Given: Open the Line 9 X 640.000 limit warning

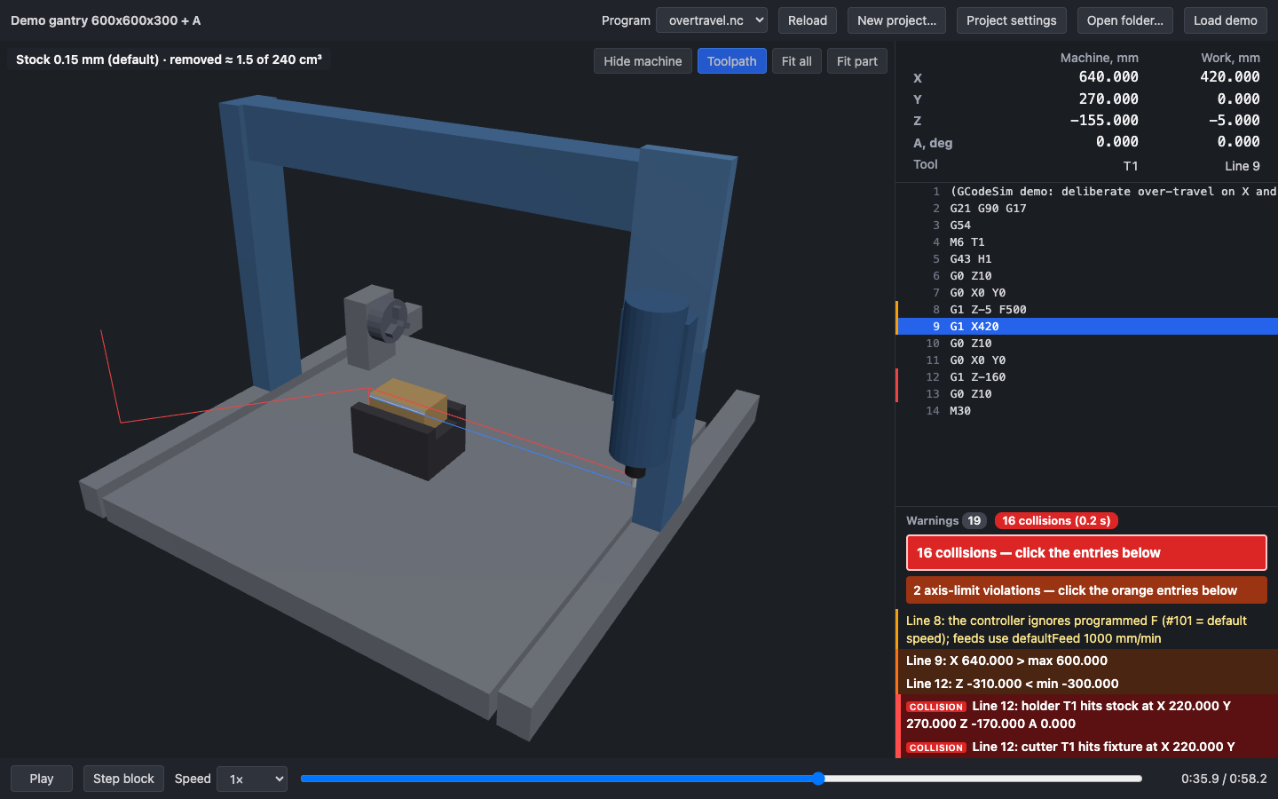Looking at the screenshot, I should [1087, 661].
